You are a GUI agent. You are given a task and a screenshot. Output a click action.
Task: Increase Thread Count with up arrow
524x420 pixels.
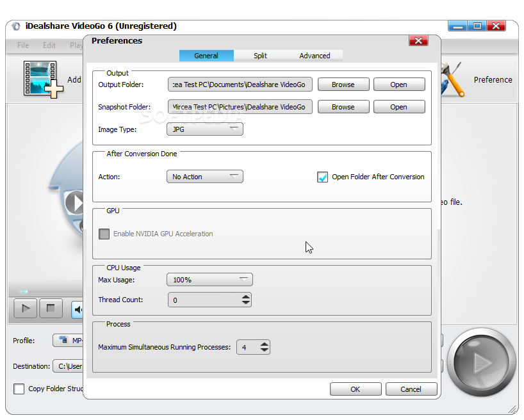[246, 296]
